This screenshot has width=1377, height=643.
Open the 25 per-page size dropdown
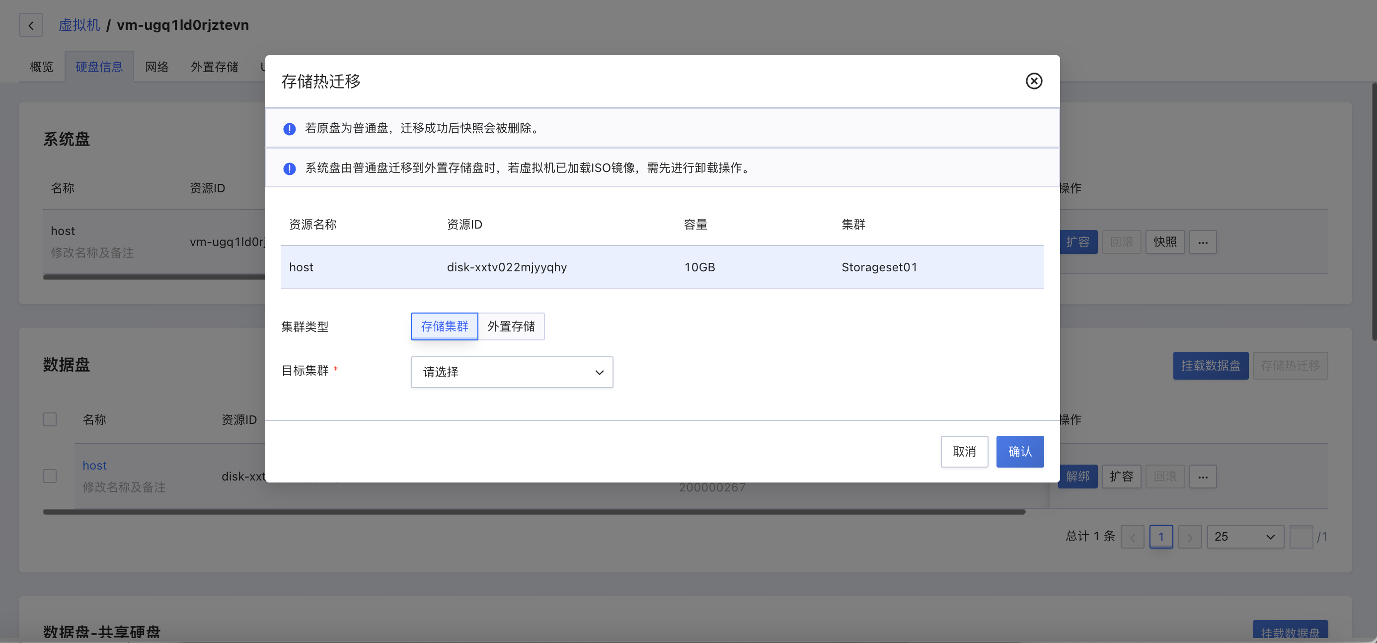click(x=1244, y=537)
